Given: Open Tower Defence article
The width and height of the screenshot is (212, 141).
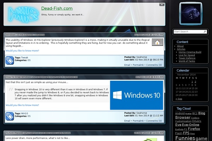Looking at the screenshot, I should [x=187, y=58].
